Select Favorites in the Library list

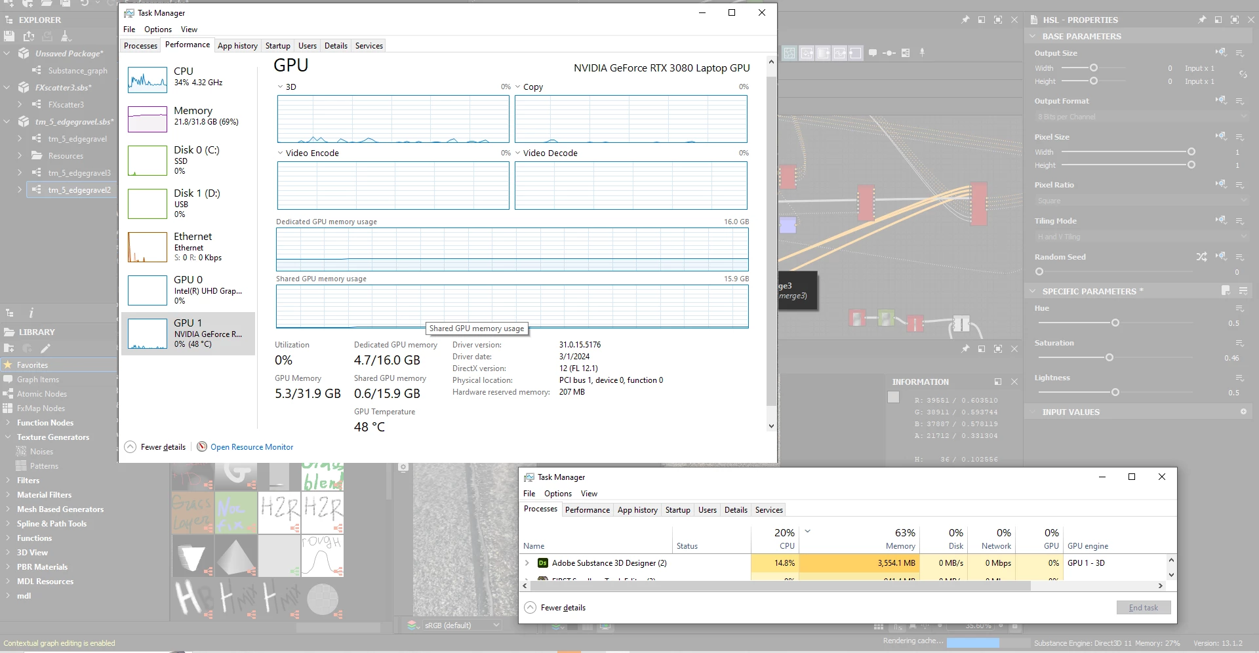click(x=59, y=365)
